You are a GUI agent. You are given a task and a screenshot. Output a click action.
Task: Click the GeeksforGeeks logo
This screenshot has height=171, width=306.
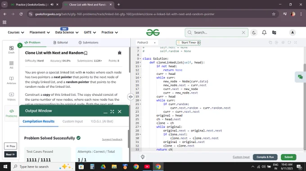[153, 32]
